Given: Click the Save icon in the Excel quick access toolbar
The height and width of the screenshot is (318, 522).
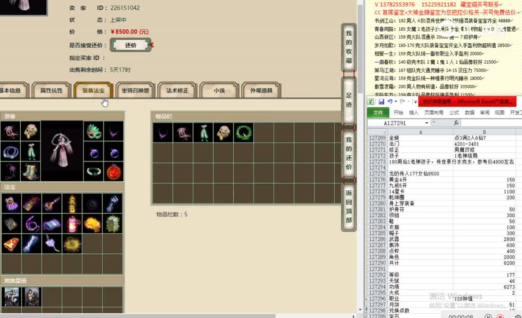Looking at the screenshot, I should pos(381,102).
